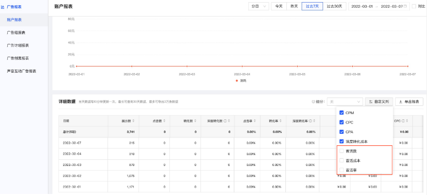Viewport: 427px width, 195px height.
Task: Sort the table by 深度转化率 column
Action: [314, 121]
